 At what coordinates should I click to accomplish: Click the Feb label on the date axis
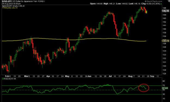7,76
